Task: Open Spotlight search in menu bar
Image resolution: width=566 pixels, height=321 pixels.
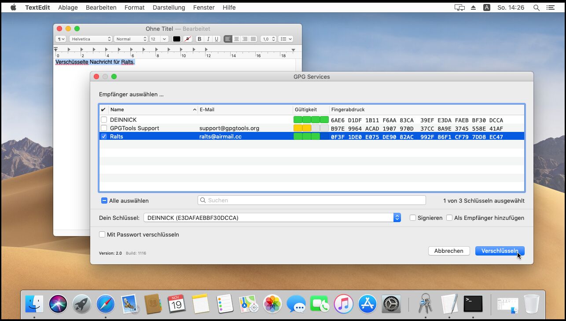Action: [536, 7]
